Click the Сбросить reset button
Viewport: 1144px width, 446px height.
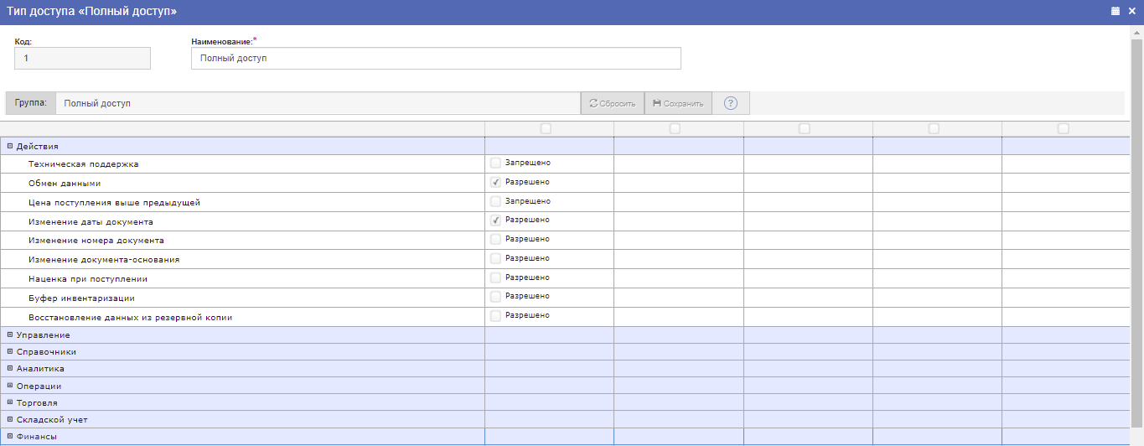(x=613, y=103)
